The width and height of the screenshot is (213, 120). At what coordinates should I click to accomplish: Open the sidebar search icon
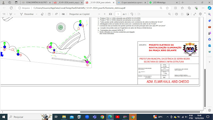click(209, 14)
